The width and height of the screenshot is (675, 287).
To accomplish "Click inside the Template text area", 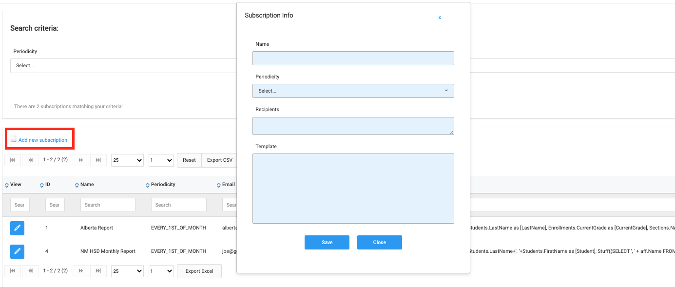I will click(353, 188).
